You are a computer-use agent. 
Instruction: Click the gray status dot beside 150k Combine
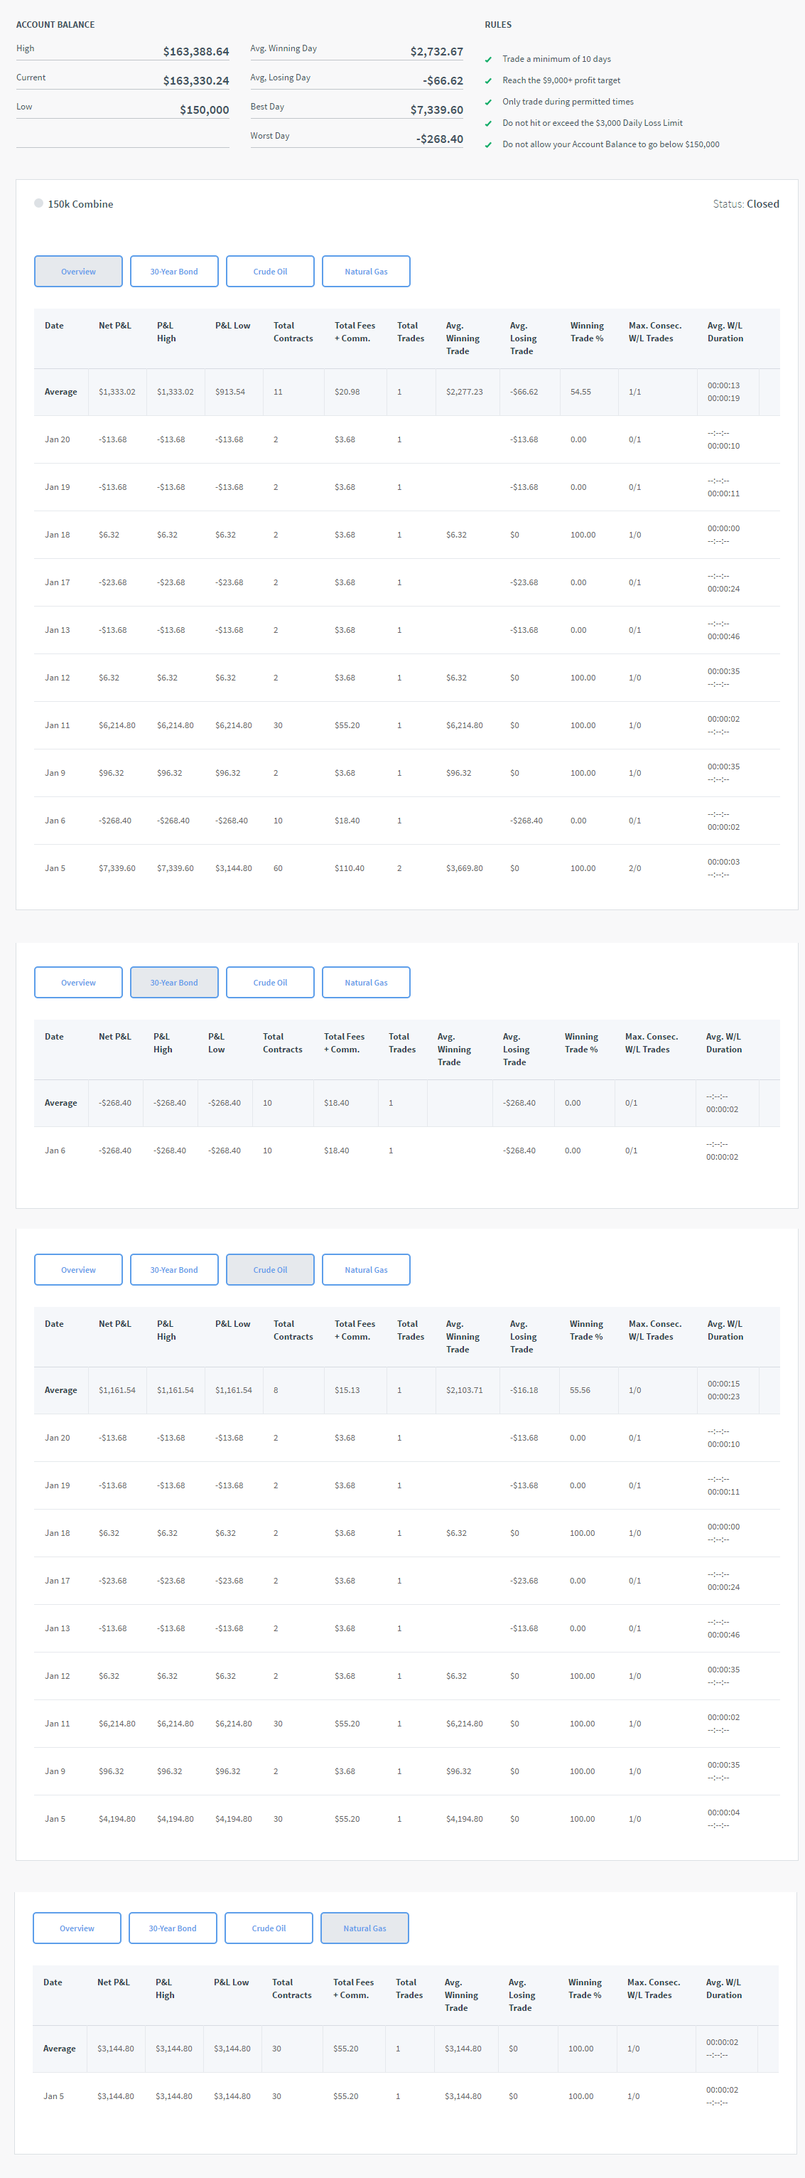tap(39, 203)
